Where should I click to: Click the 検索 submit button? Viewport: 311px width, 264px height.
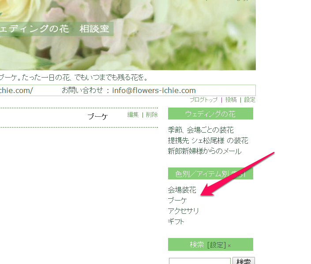point(244,261)
